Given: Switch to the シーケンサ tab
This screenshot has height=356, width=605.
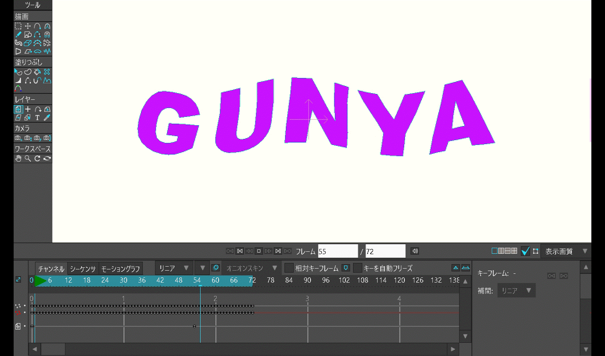Looking at the screenshot, I should [x=83, y=269].
